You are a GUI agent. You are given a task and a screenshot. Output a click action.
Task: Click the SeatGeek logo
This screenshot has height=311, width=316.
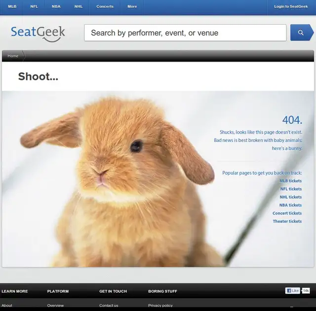point(38,34)
